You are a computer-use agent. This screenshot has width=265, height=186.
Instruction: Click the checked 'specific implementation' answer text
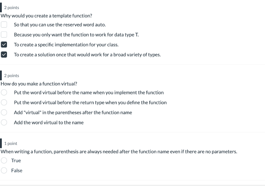(x=66, y=44)
